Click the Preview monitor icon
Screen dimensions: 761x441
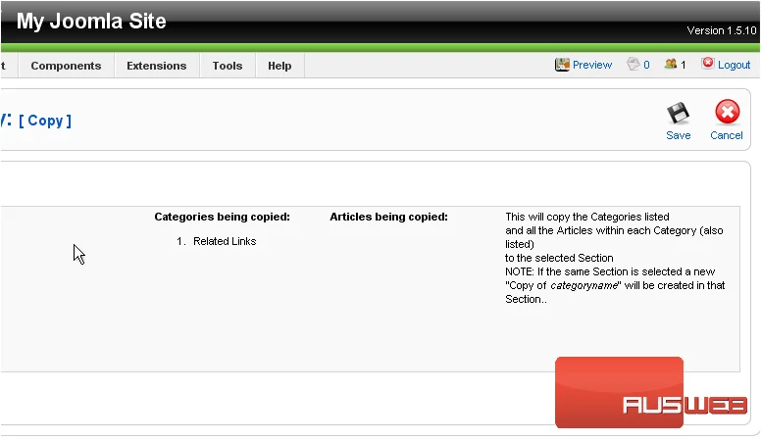tap(562, 65)
